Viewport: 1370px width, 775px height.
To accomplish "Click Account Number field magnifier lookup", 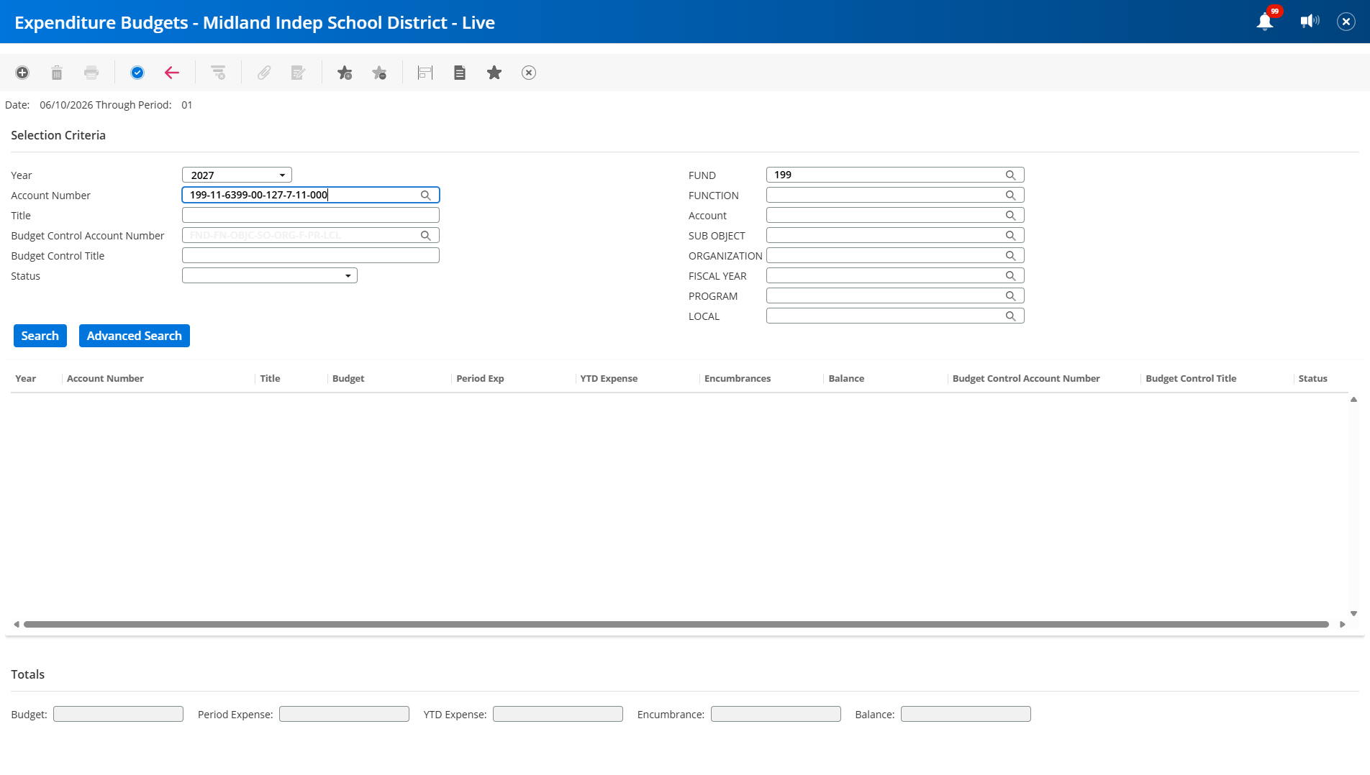I will [426, 196].
